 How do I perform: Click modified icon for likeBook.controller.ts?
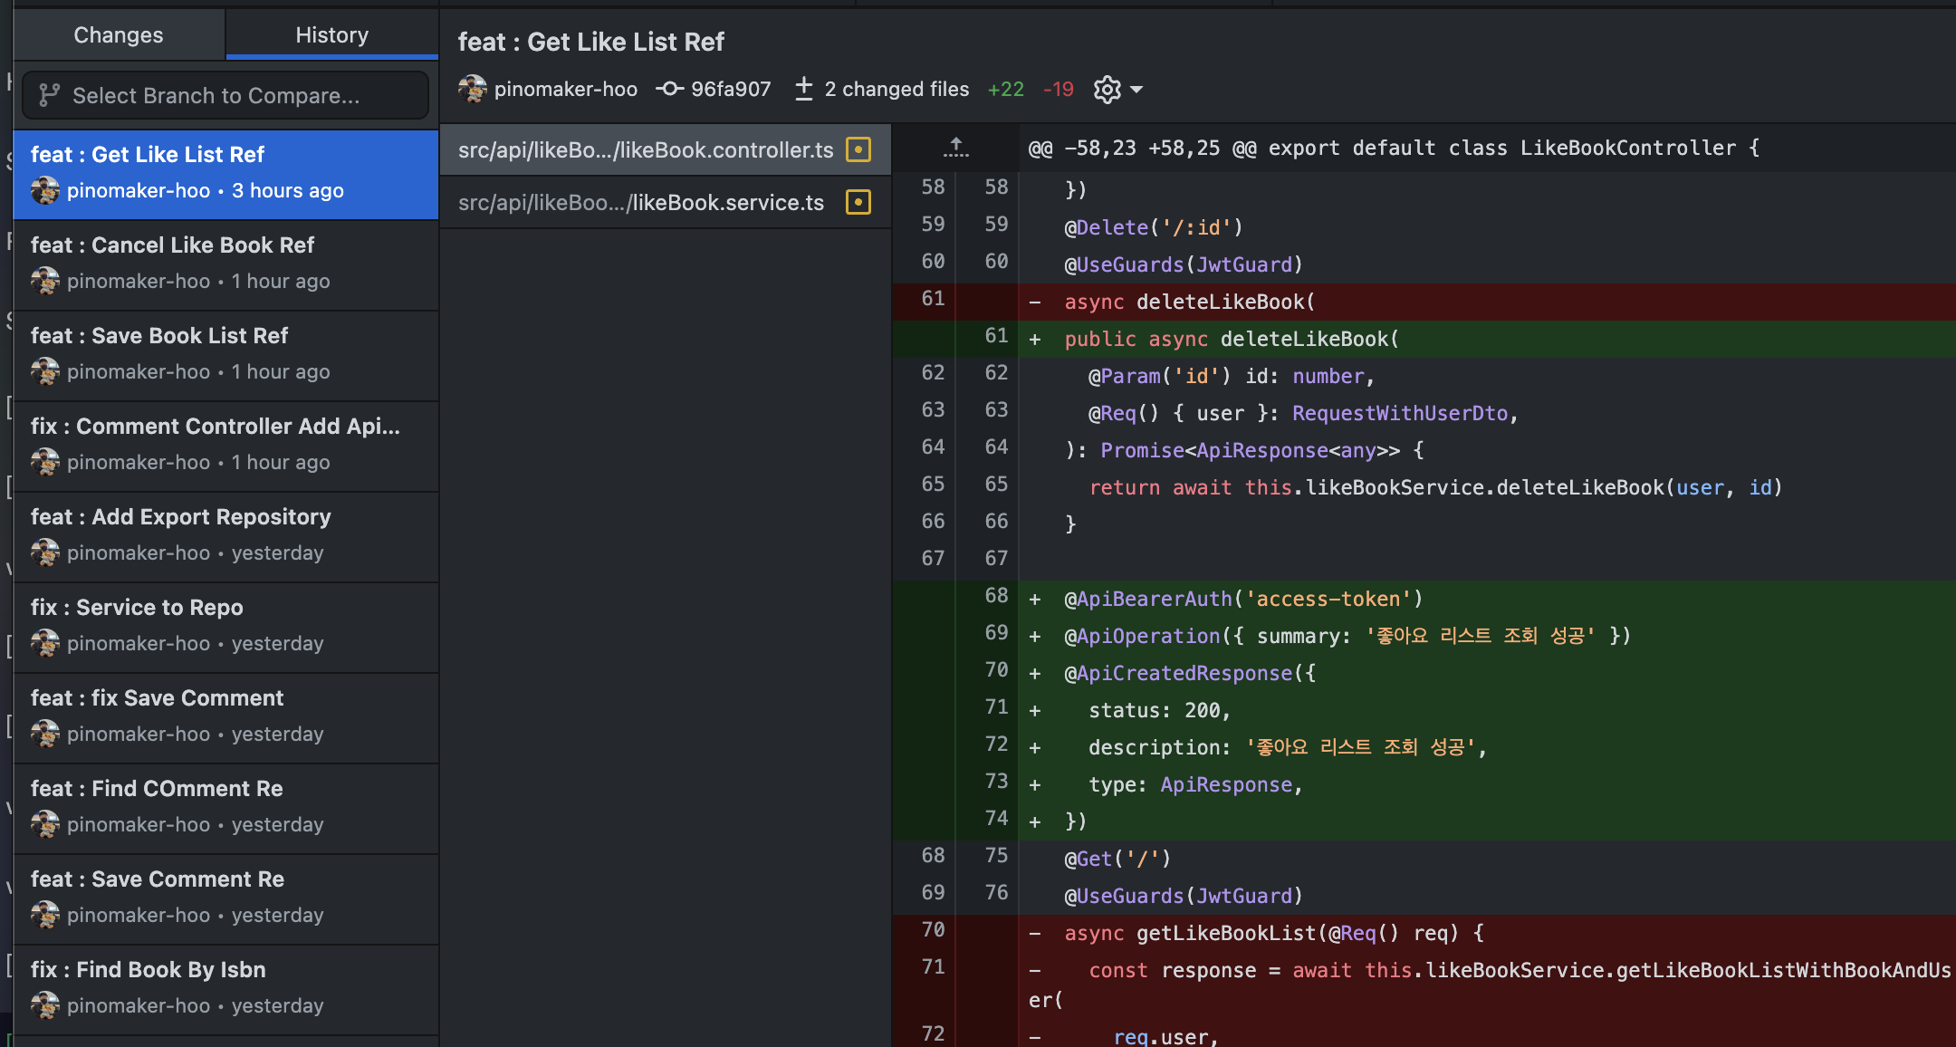858,149
